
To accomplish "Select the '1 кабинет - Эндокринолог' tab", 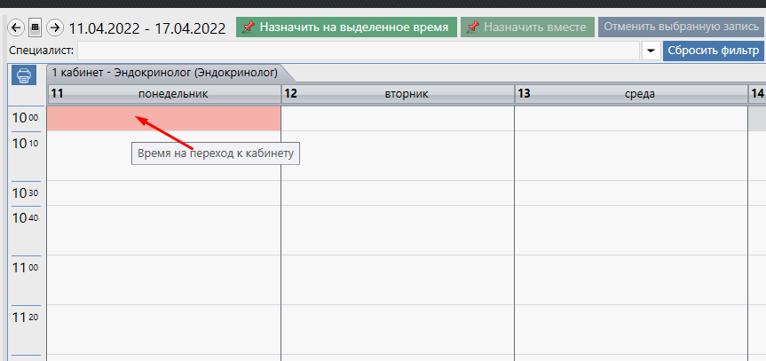I will (164, 72).
